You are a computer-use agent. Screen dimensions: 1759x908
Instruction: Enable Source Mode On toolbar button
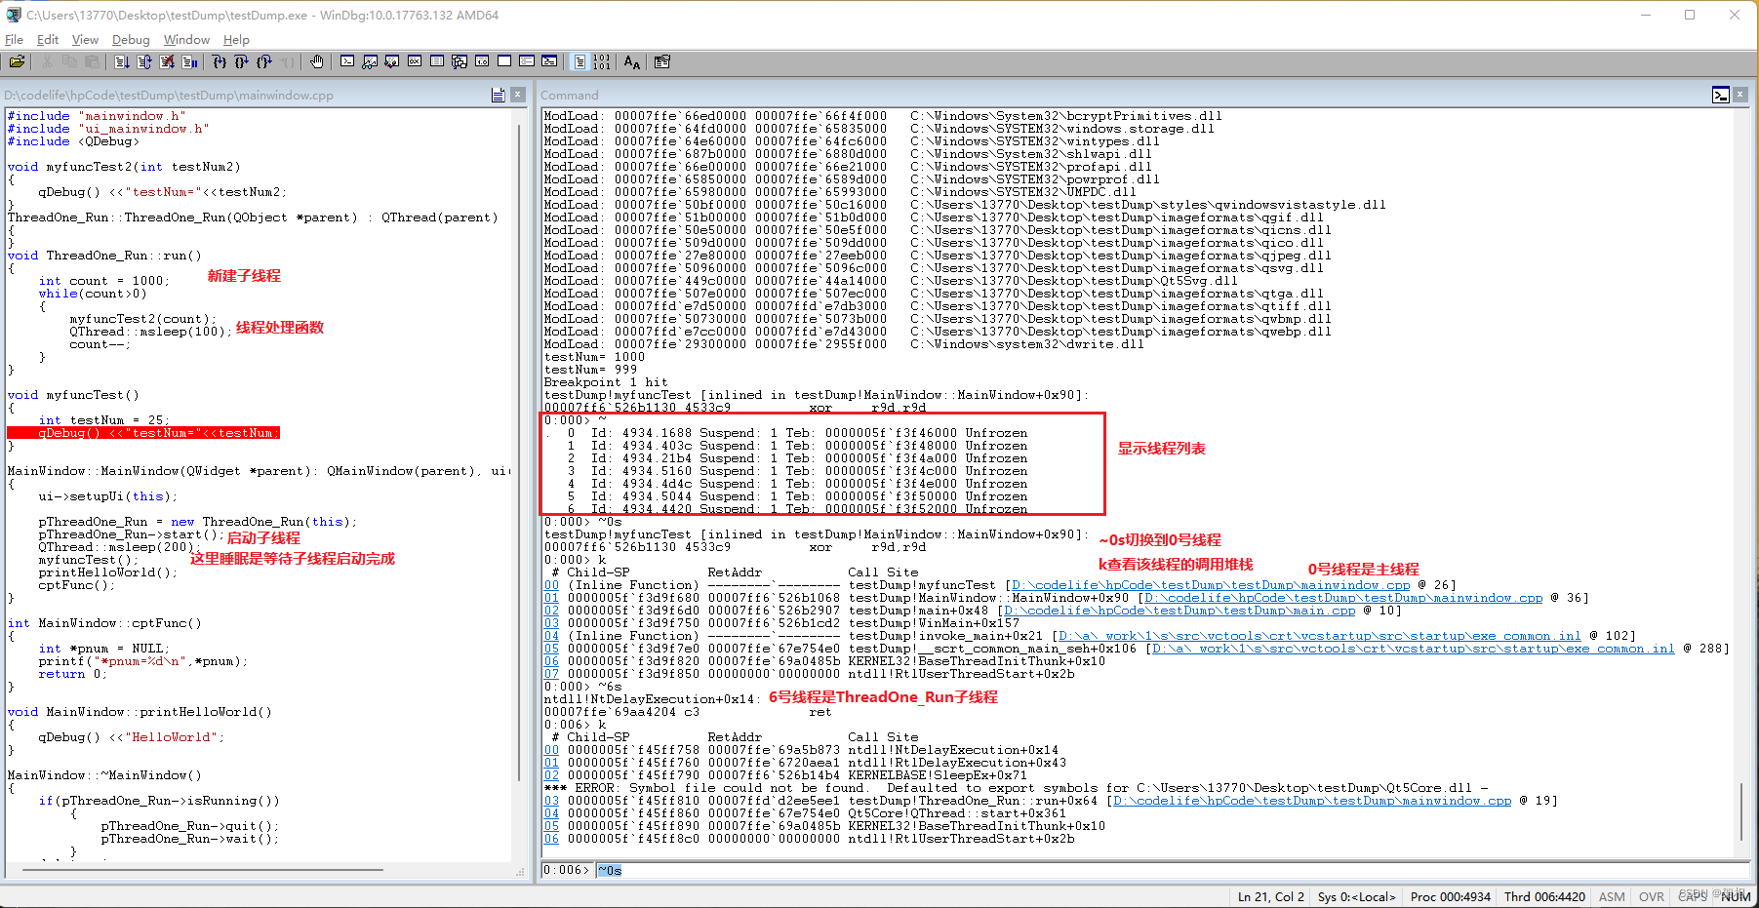[580, 61]
